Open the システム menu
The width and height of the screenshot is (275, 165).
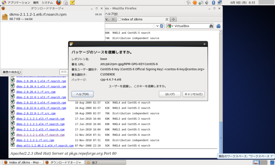47,3
